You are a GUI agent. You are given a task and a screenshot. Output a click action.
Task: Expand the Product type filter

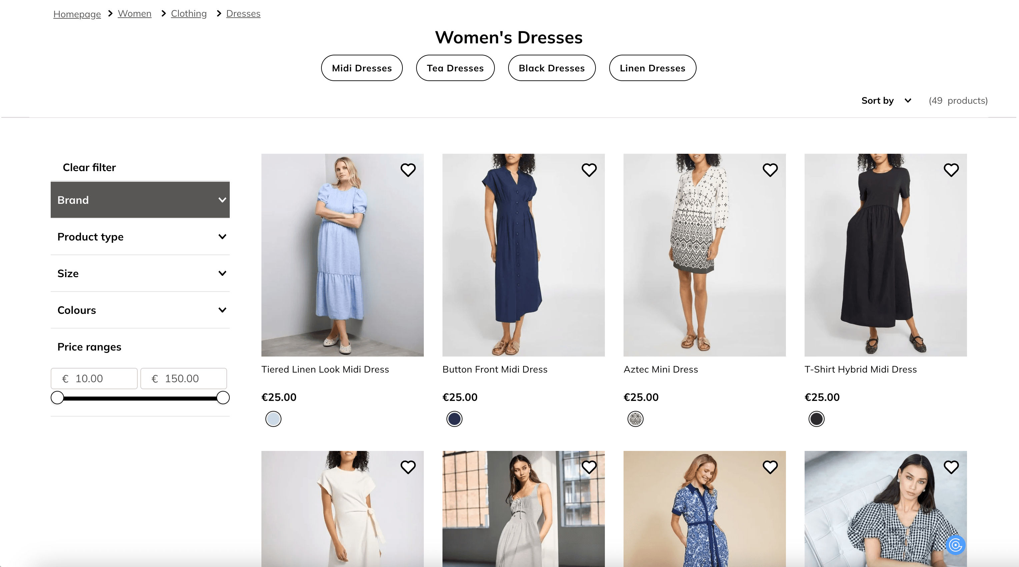tap(140, 236)
